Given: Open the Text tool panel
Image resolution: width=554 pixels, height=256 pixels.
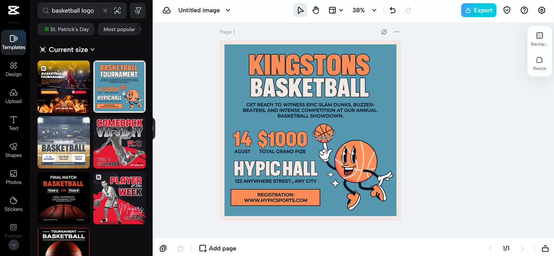Looking at the screenshot, I should (x=14, y=123).
